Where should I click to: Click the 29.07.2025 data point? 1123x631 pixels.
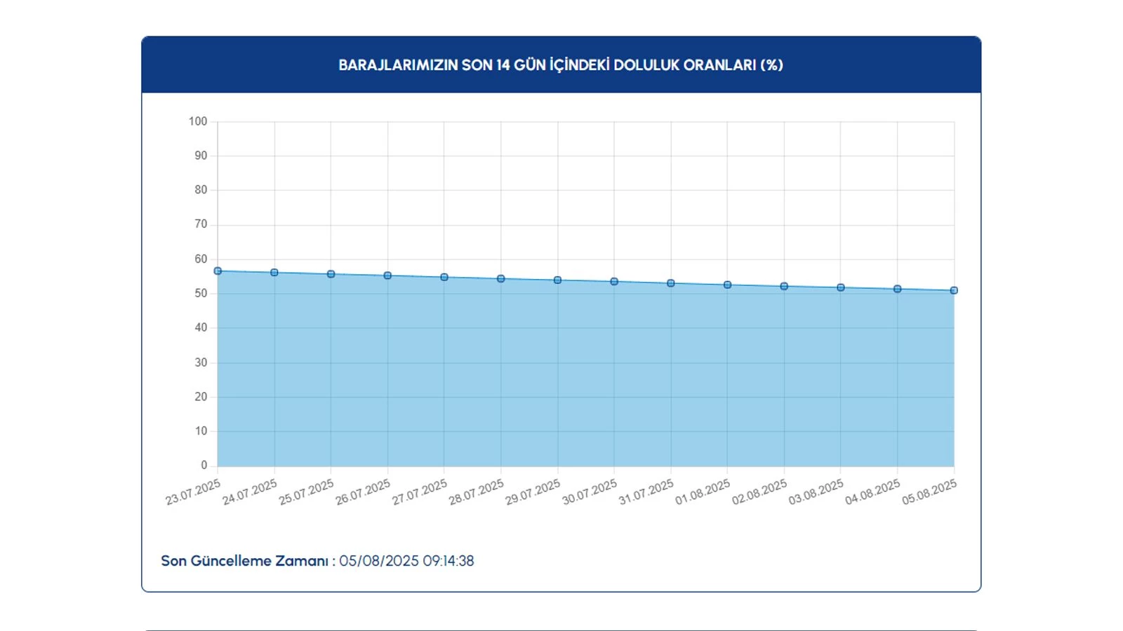557,280
